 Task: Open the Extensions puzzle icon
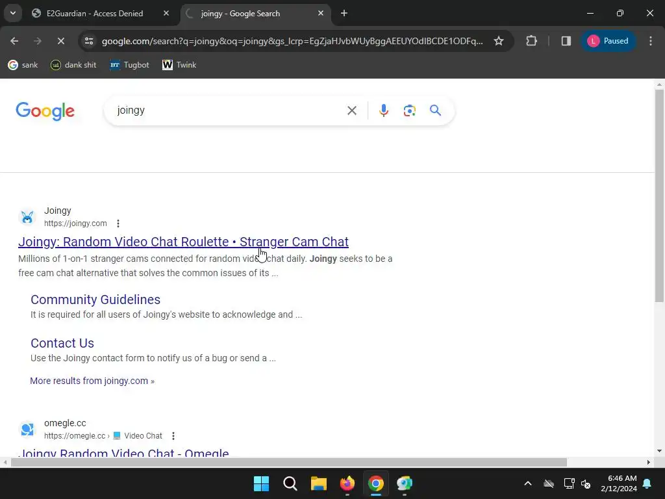pos(531,41)
